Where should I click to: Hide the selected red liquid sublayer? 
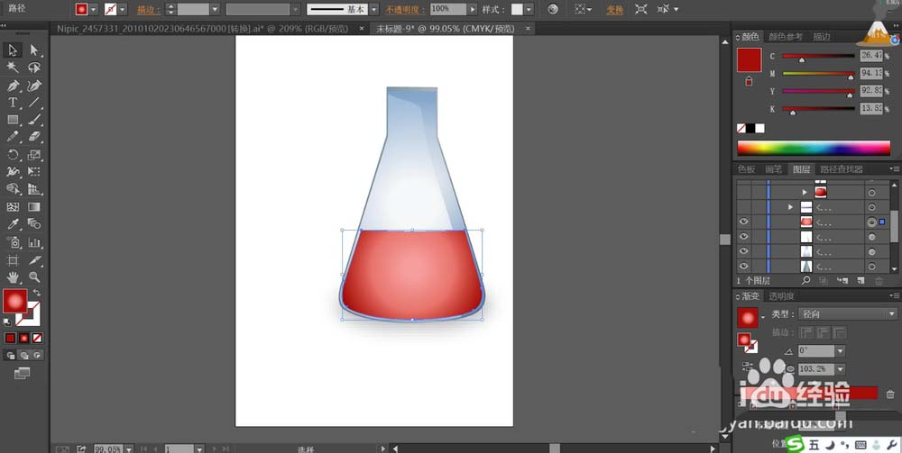click(744, 222)
